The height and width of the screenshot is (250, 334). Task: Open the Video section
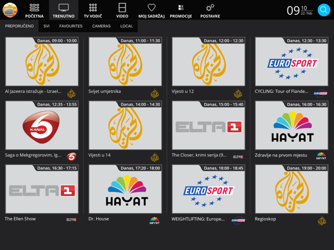(122, 10)
